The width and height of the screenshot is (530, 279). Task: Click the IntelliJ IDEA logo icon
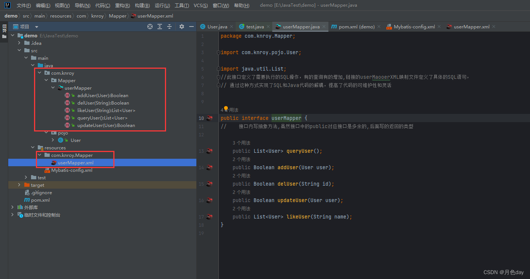click(x=7, y=5)
